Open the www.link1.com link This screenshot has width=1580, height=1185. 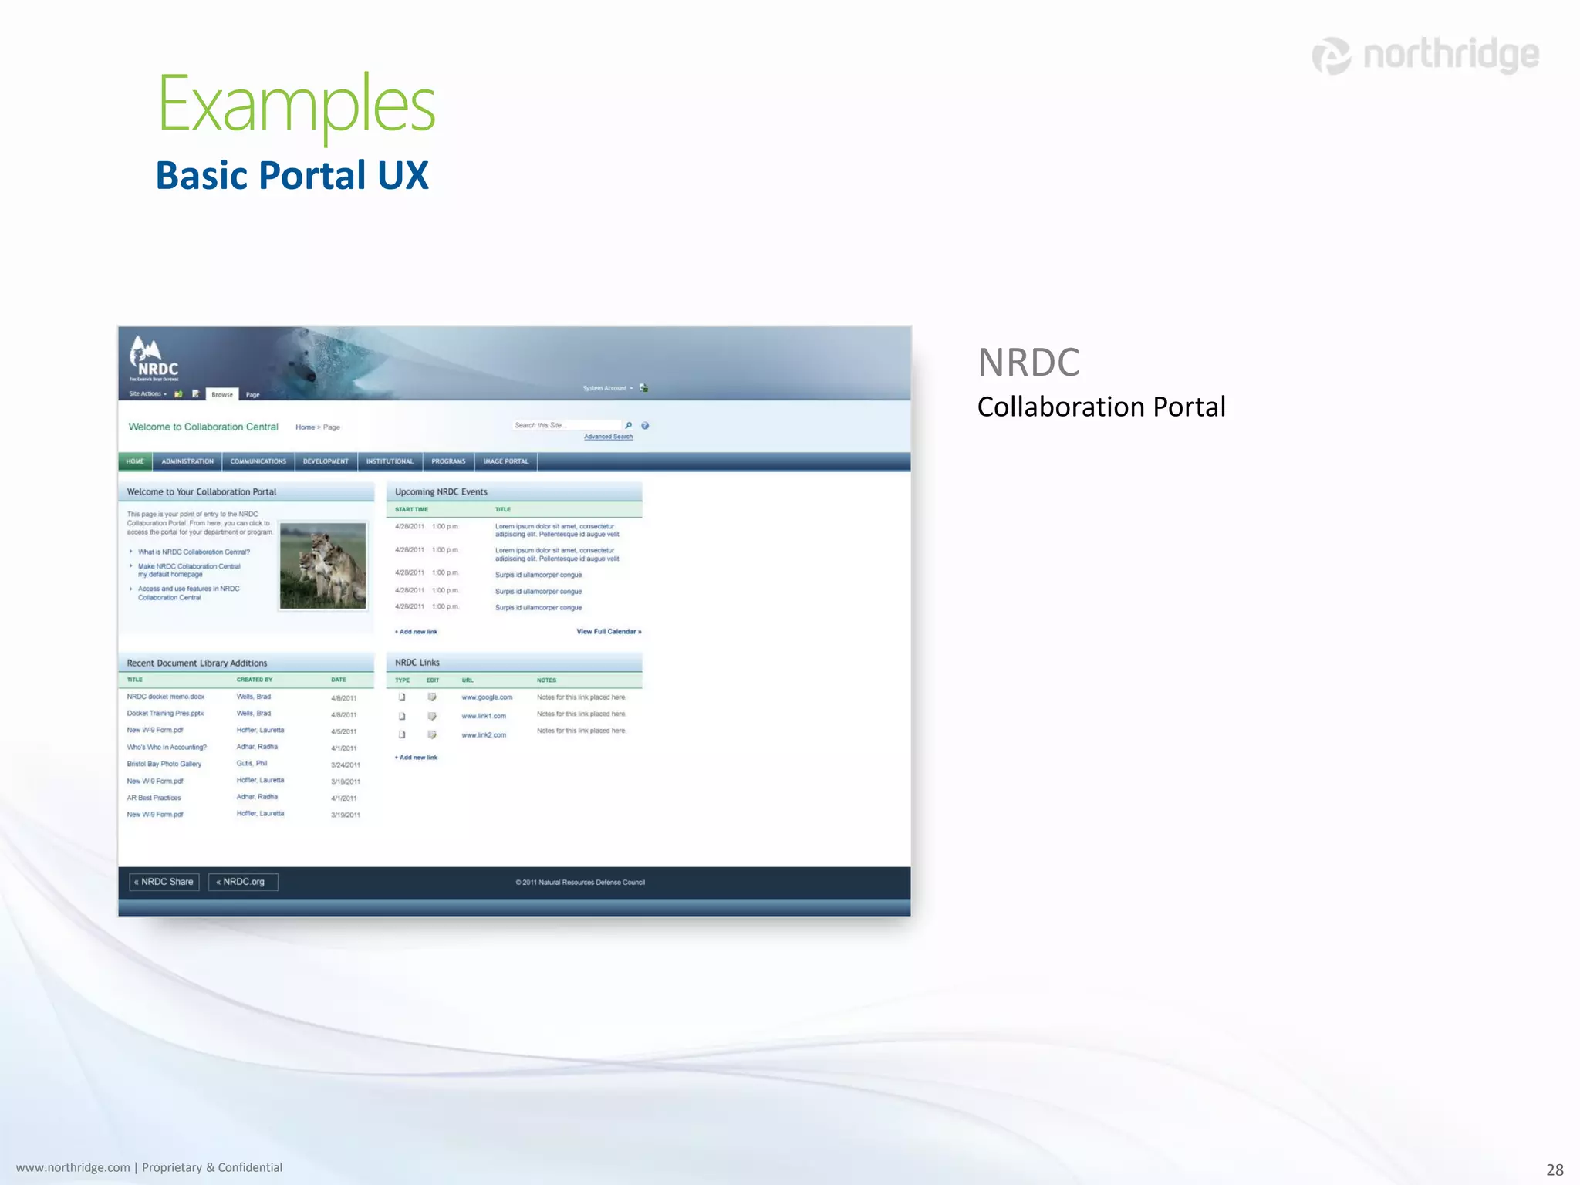(x=484, y=716)
